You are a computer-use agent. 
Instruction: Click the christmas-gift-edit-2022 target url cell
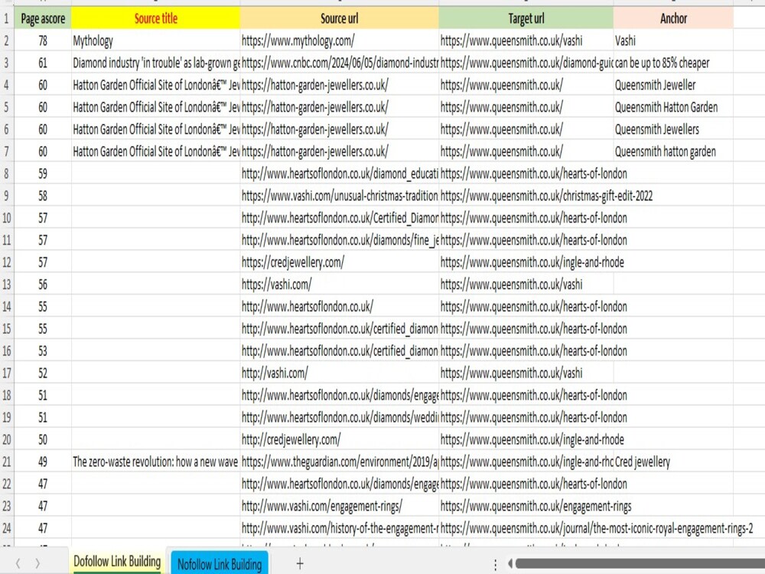point(526,196)
